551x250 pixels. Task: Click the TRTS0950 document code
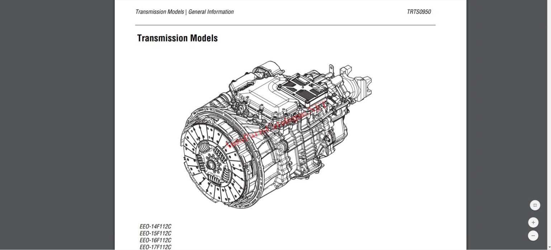click(x=419, y=12)
